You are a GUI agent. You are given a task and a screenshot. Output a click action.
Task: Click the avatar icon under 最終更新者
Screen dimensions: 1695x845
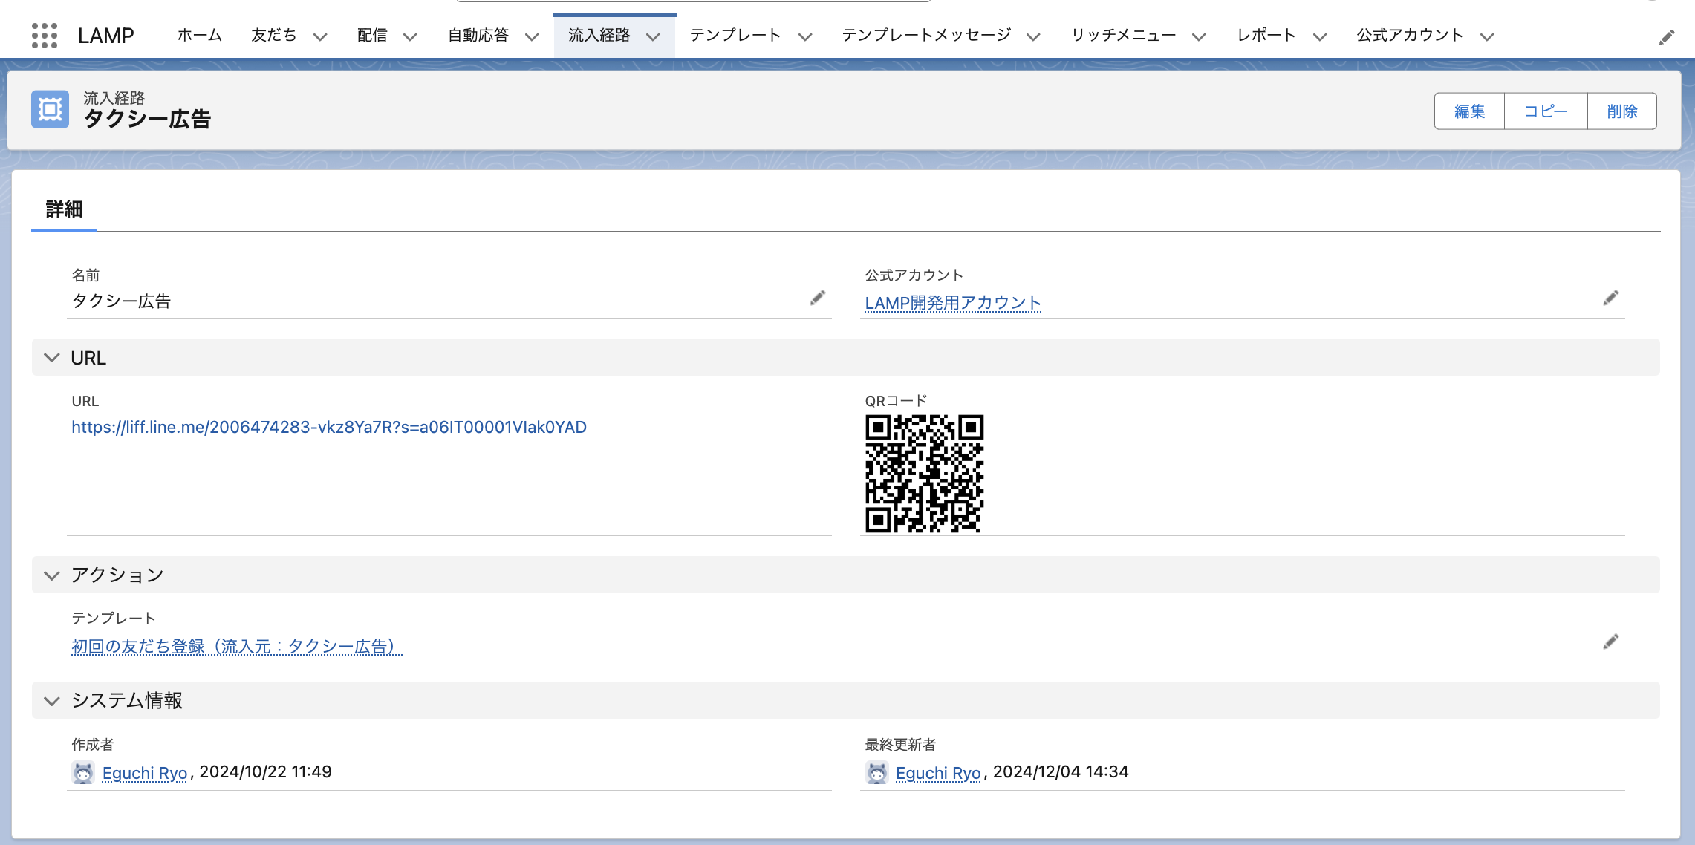pyautogui.click(x=876, y=773)
